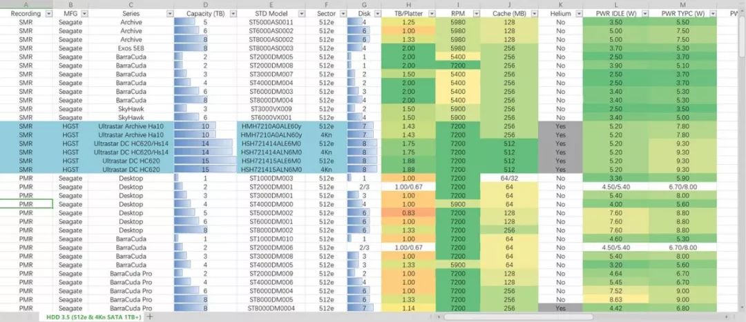Select column K by its header letter

[x=560, y=4]
